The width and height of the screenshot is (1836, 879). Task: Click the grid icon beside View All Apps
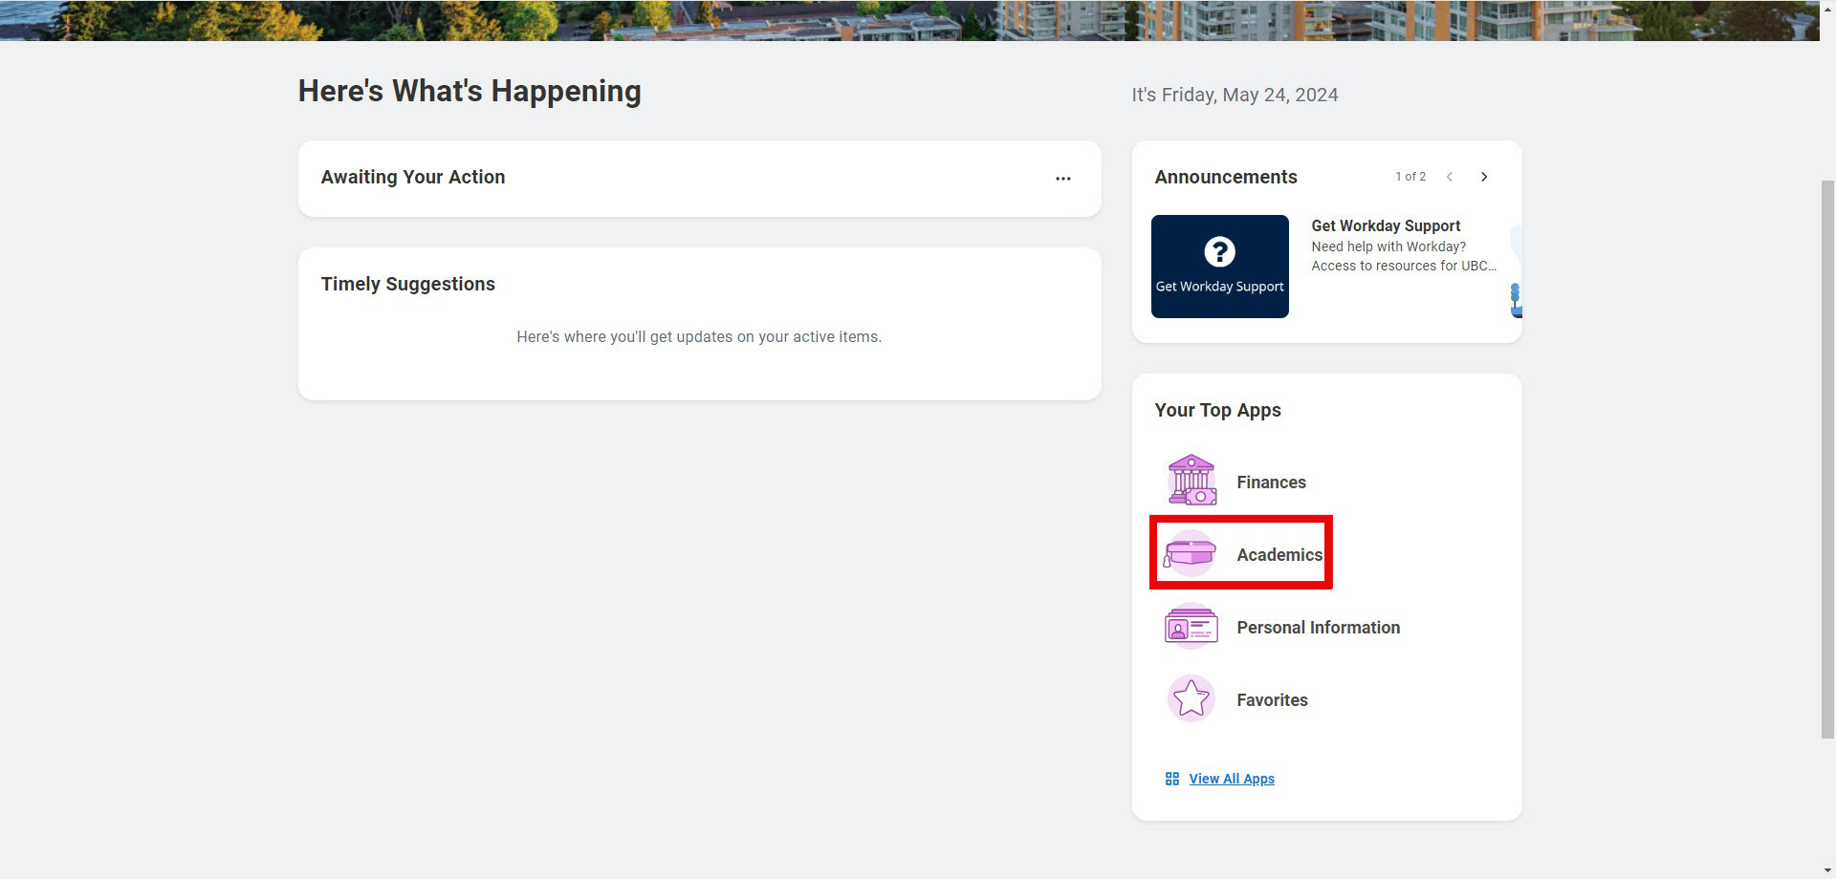click(1171, 779)
